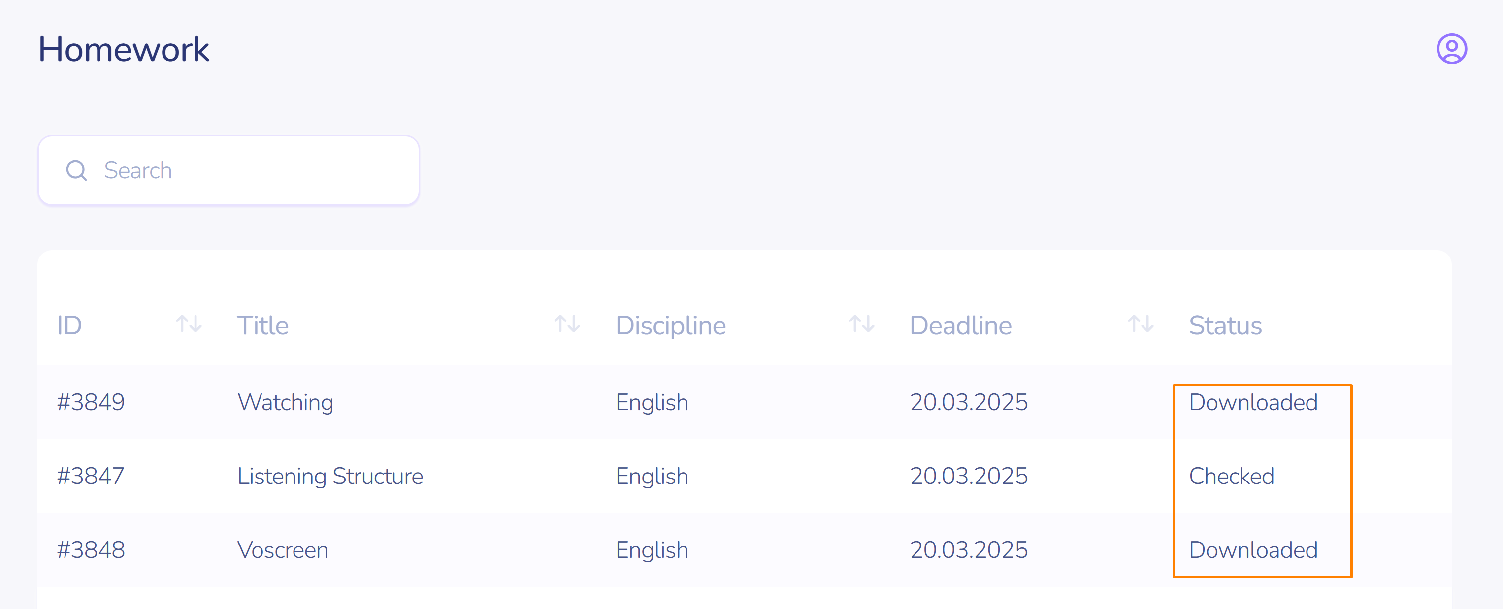Image resolution: width=1503 pixels, height=609 pixels.
Task: Click the ID column header
Action: point(69,325)
